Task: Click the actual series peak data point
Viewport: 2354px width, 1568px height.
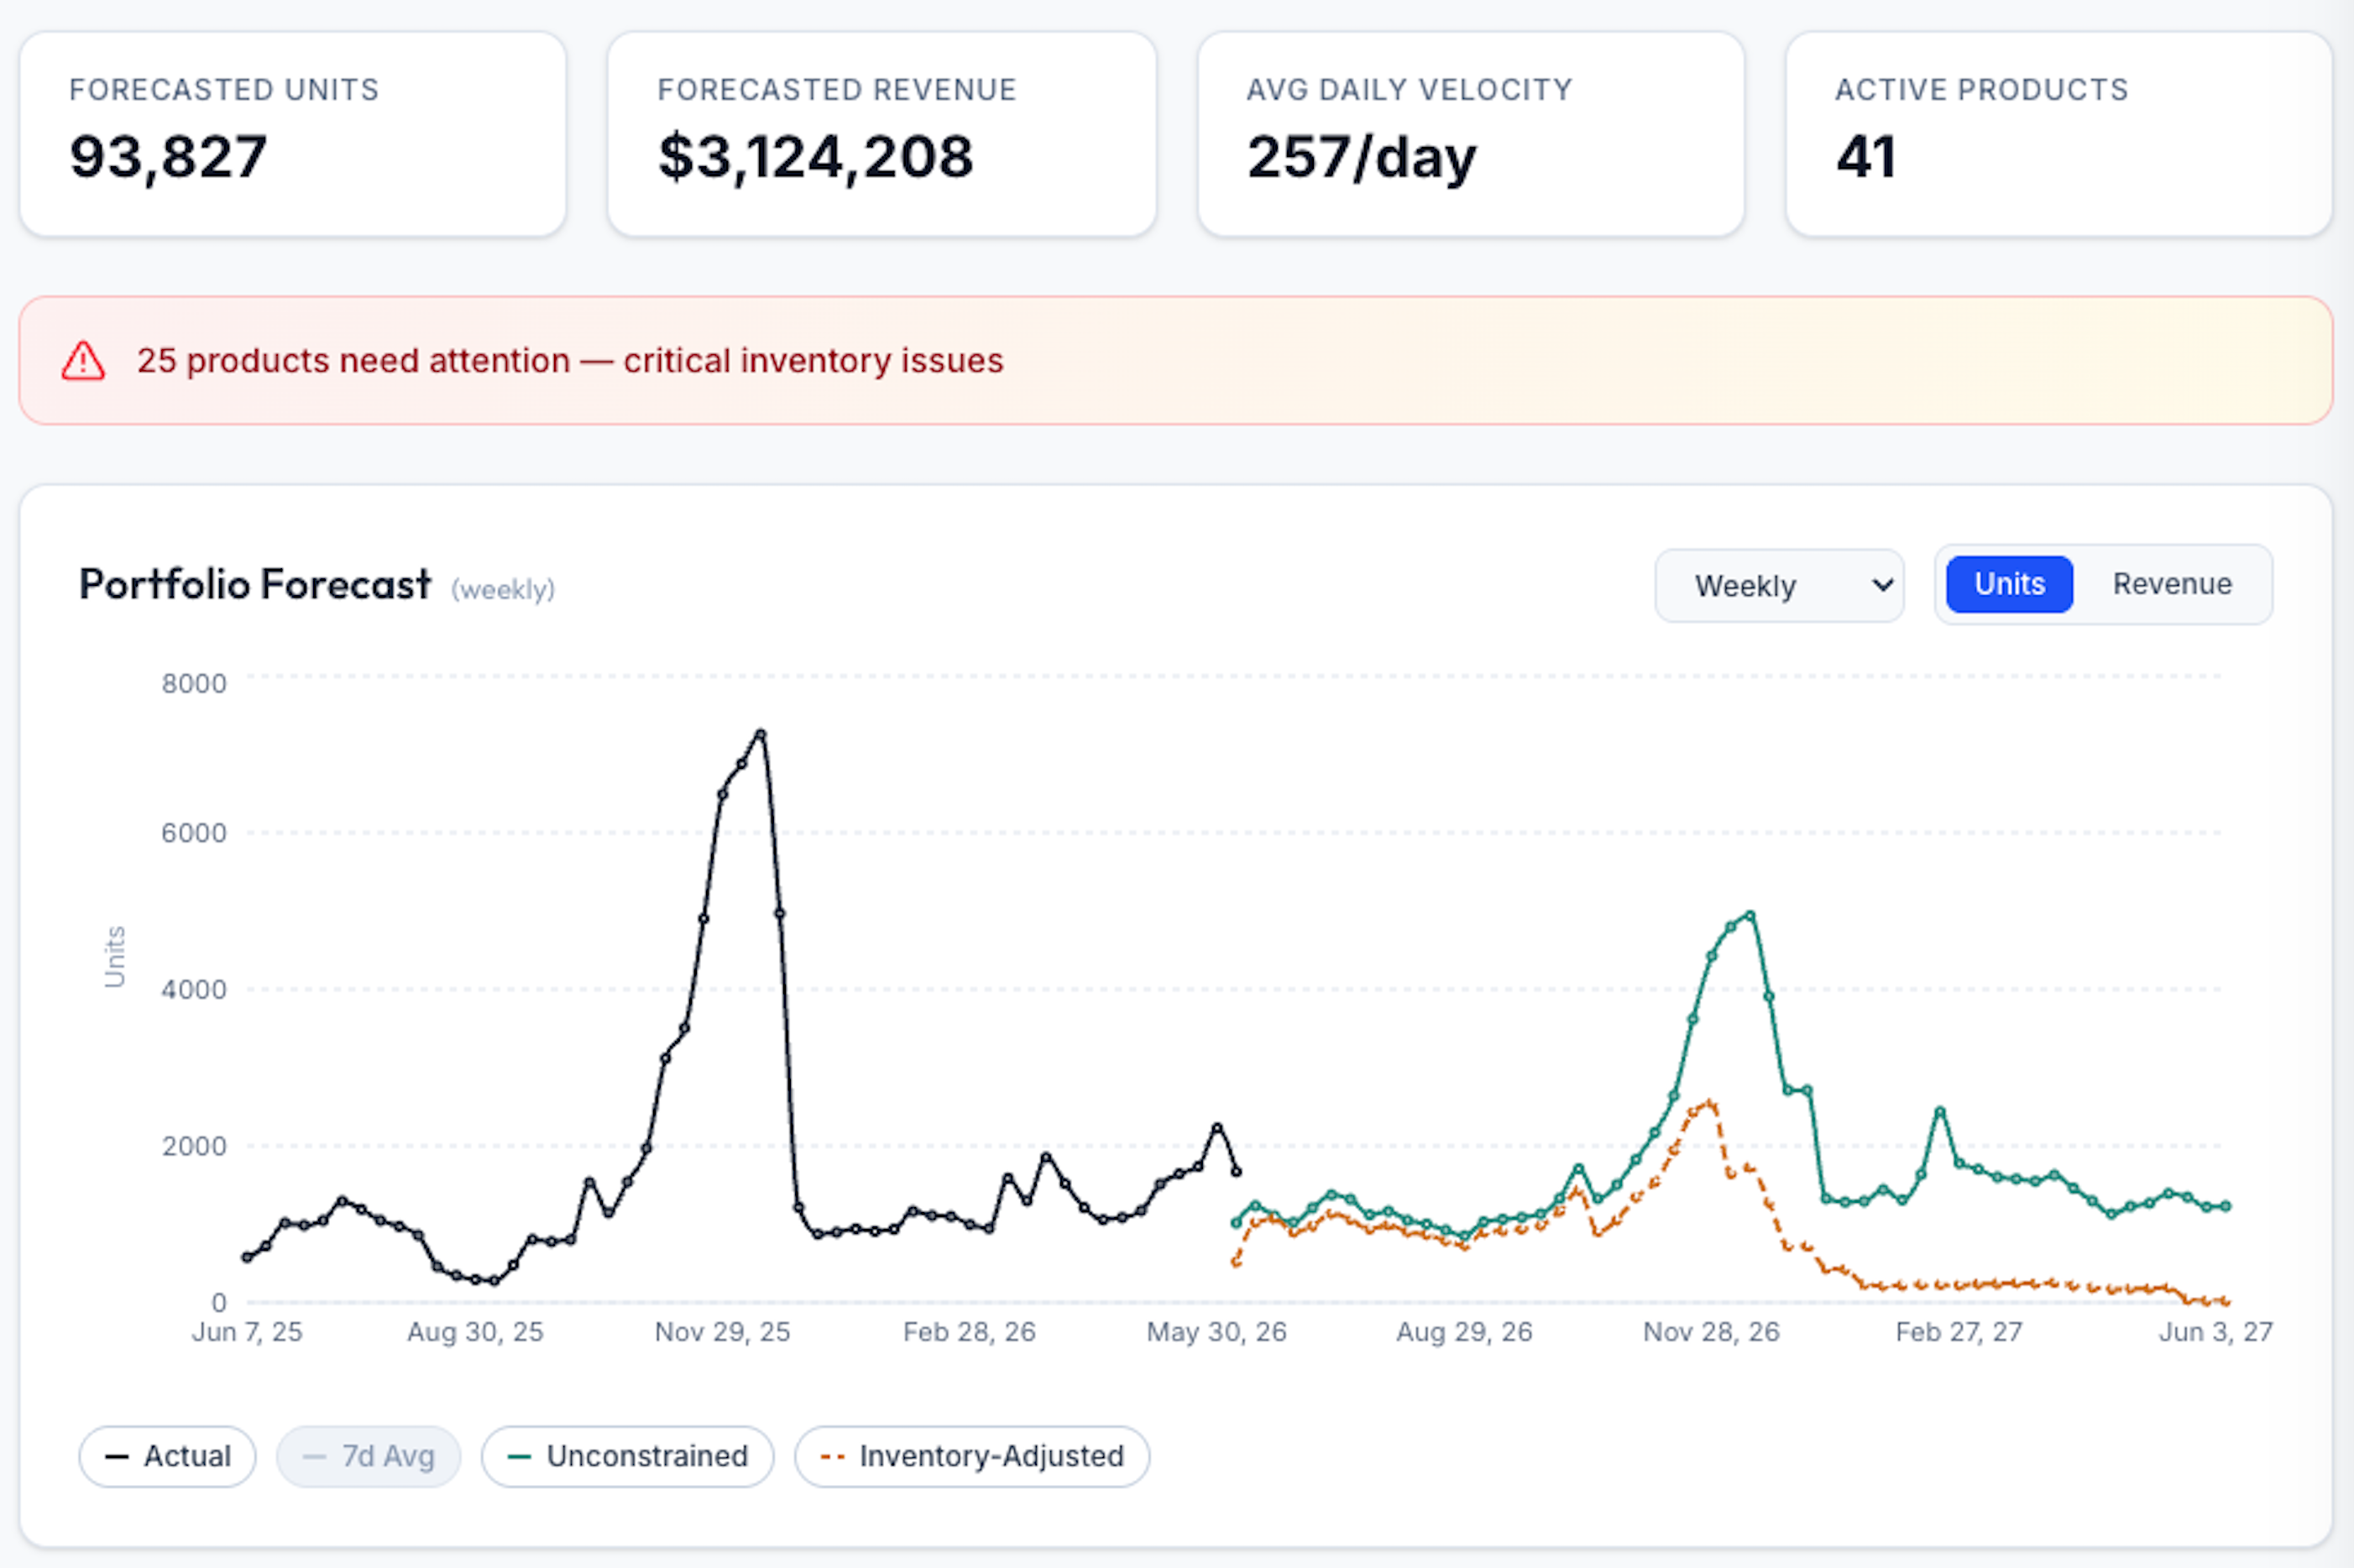Action: [761, 734]
